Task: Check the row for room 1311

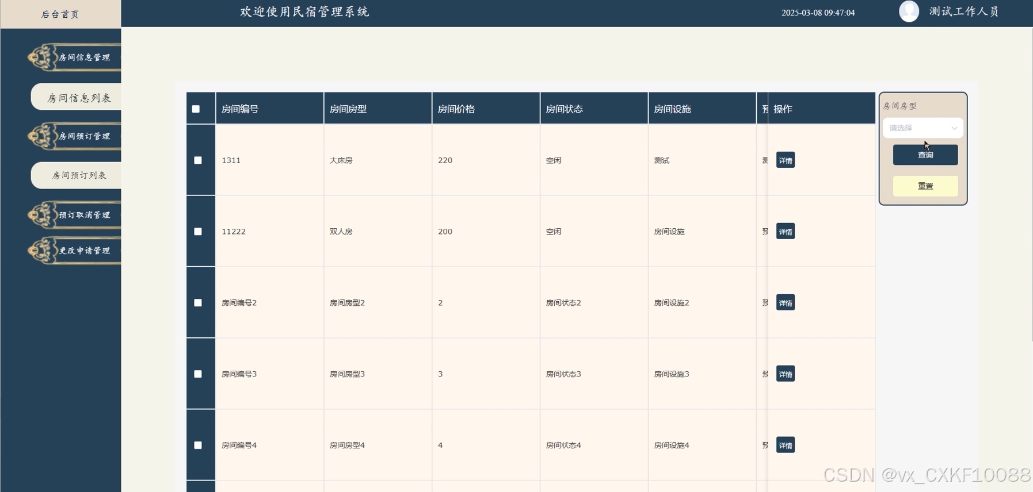Action: coord(198,160)
